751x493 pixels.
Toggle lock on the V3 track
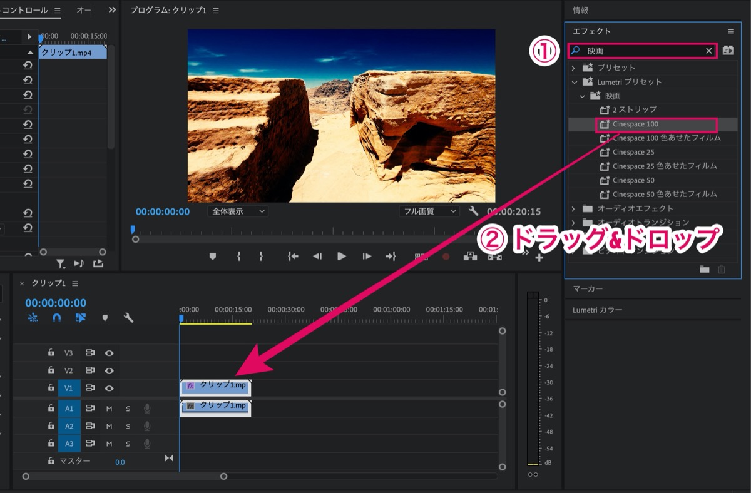[x=51, y=353]
